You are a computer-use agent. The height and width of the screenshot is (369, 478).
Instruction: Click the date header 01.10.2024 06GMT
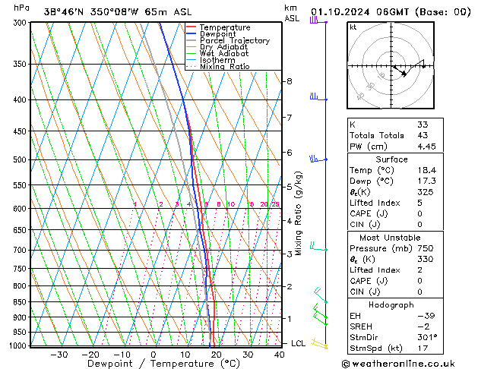(x=359, y=12)
